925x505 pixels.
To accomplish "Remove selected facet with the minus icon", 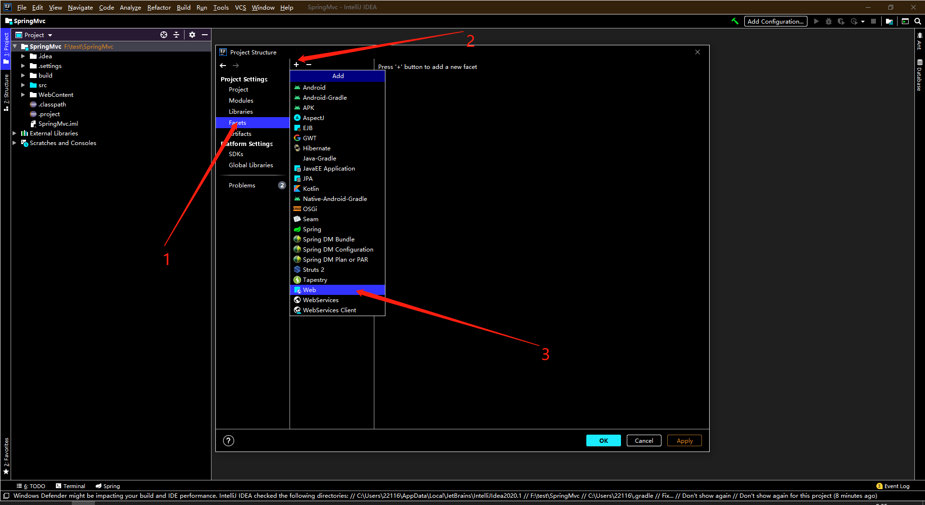I will tap(308, 64).
